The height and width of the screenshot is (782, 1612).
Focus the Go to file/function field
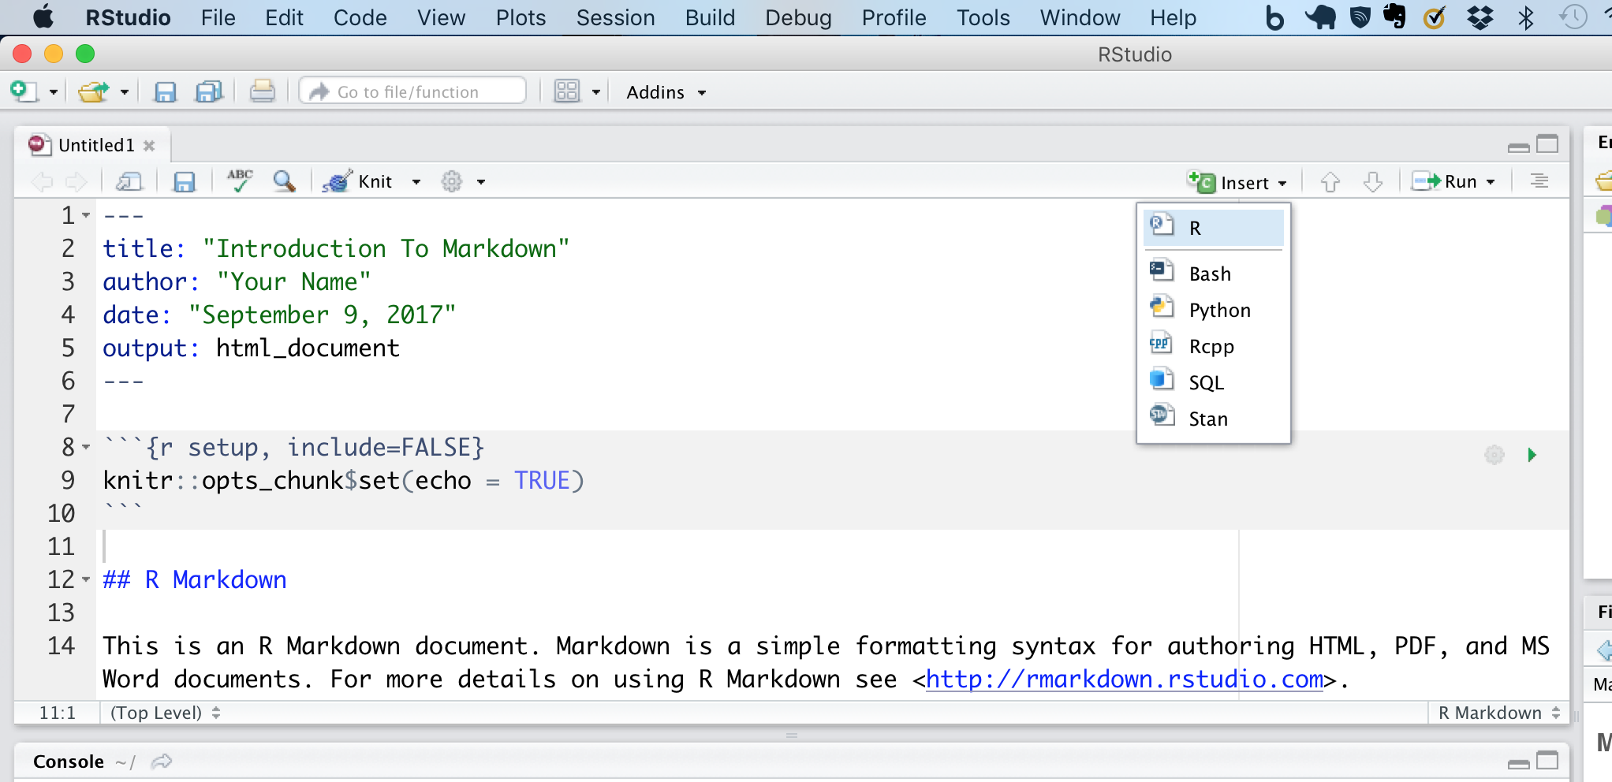click(412, 91)
